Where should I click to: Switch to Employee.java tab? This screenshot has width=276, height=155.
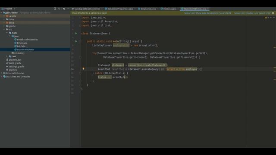148,9
